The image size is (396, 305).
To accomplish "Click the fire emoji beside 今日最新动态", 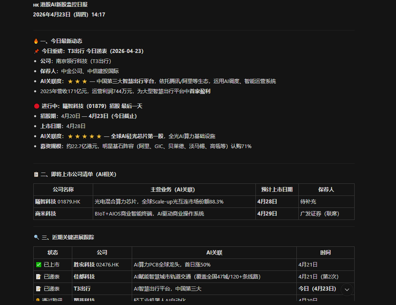I will click(x=36, y=41).
